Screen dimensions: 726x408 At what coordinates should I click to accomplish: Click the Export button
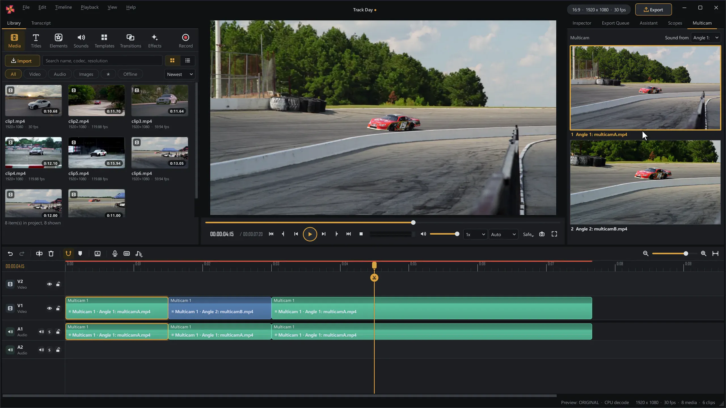[653, 10]
